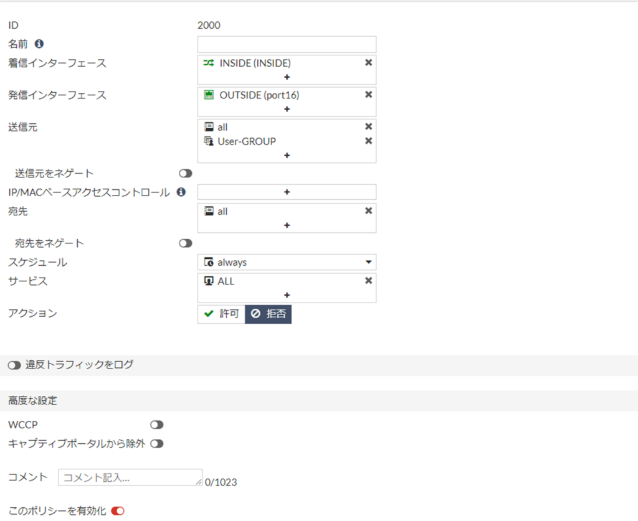Remove the ALL service entry
The width and height of the screenshot is (638, 521).
coord(368,281)
